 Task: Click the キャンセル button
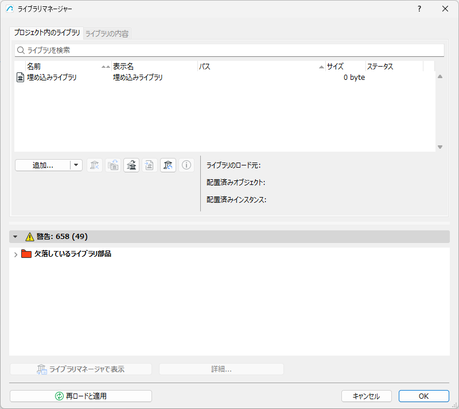[x=366, y=396]
